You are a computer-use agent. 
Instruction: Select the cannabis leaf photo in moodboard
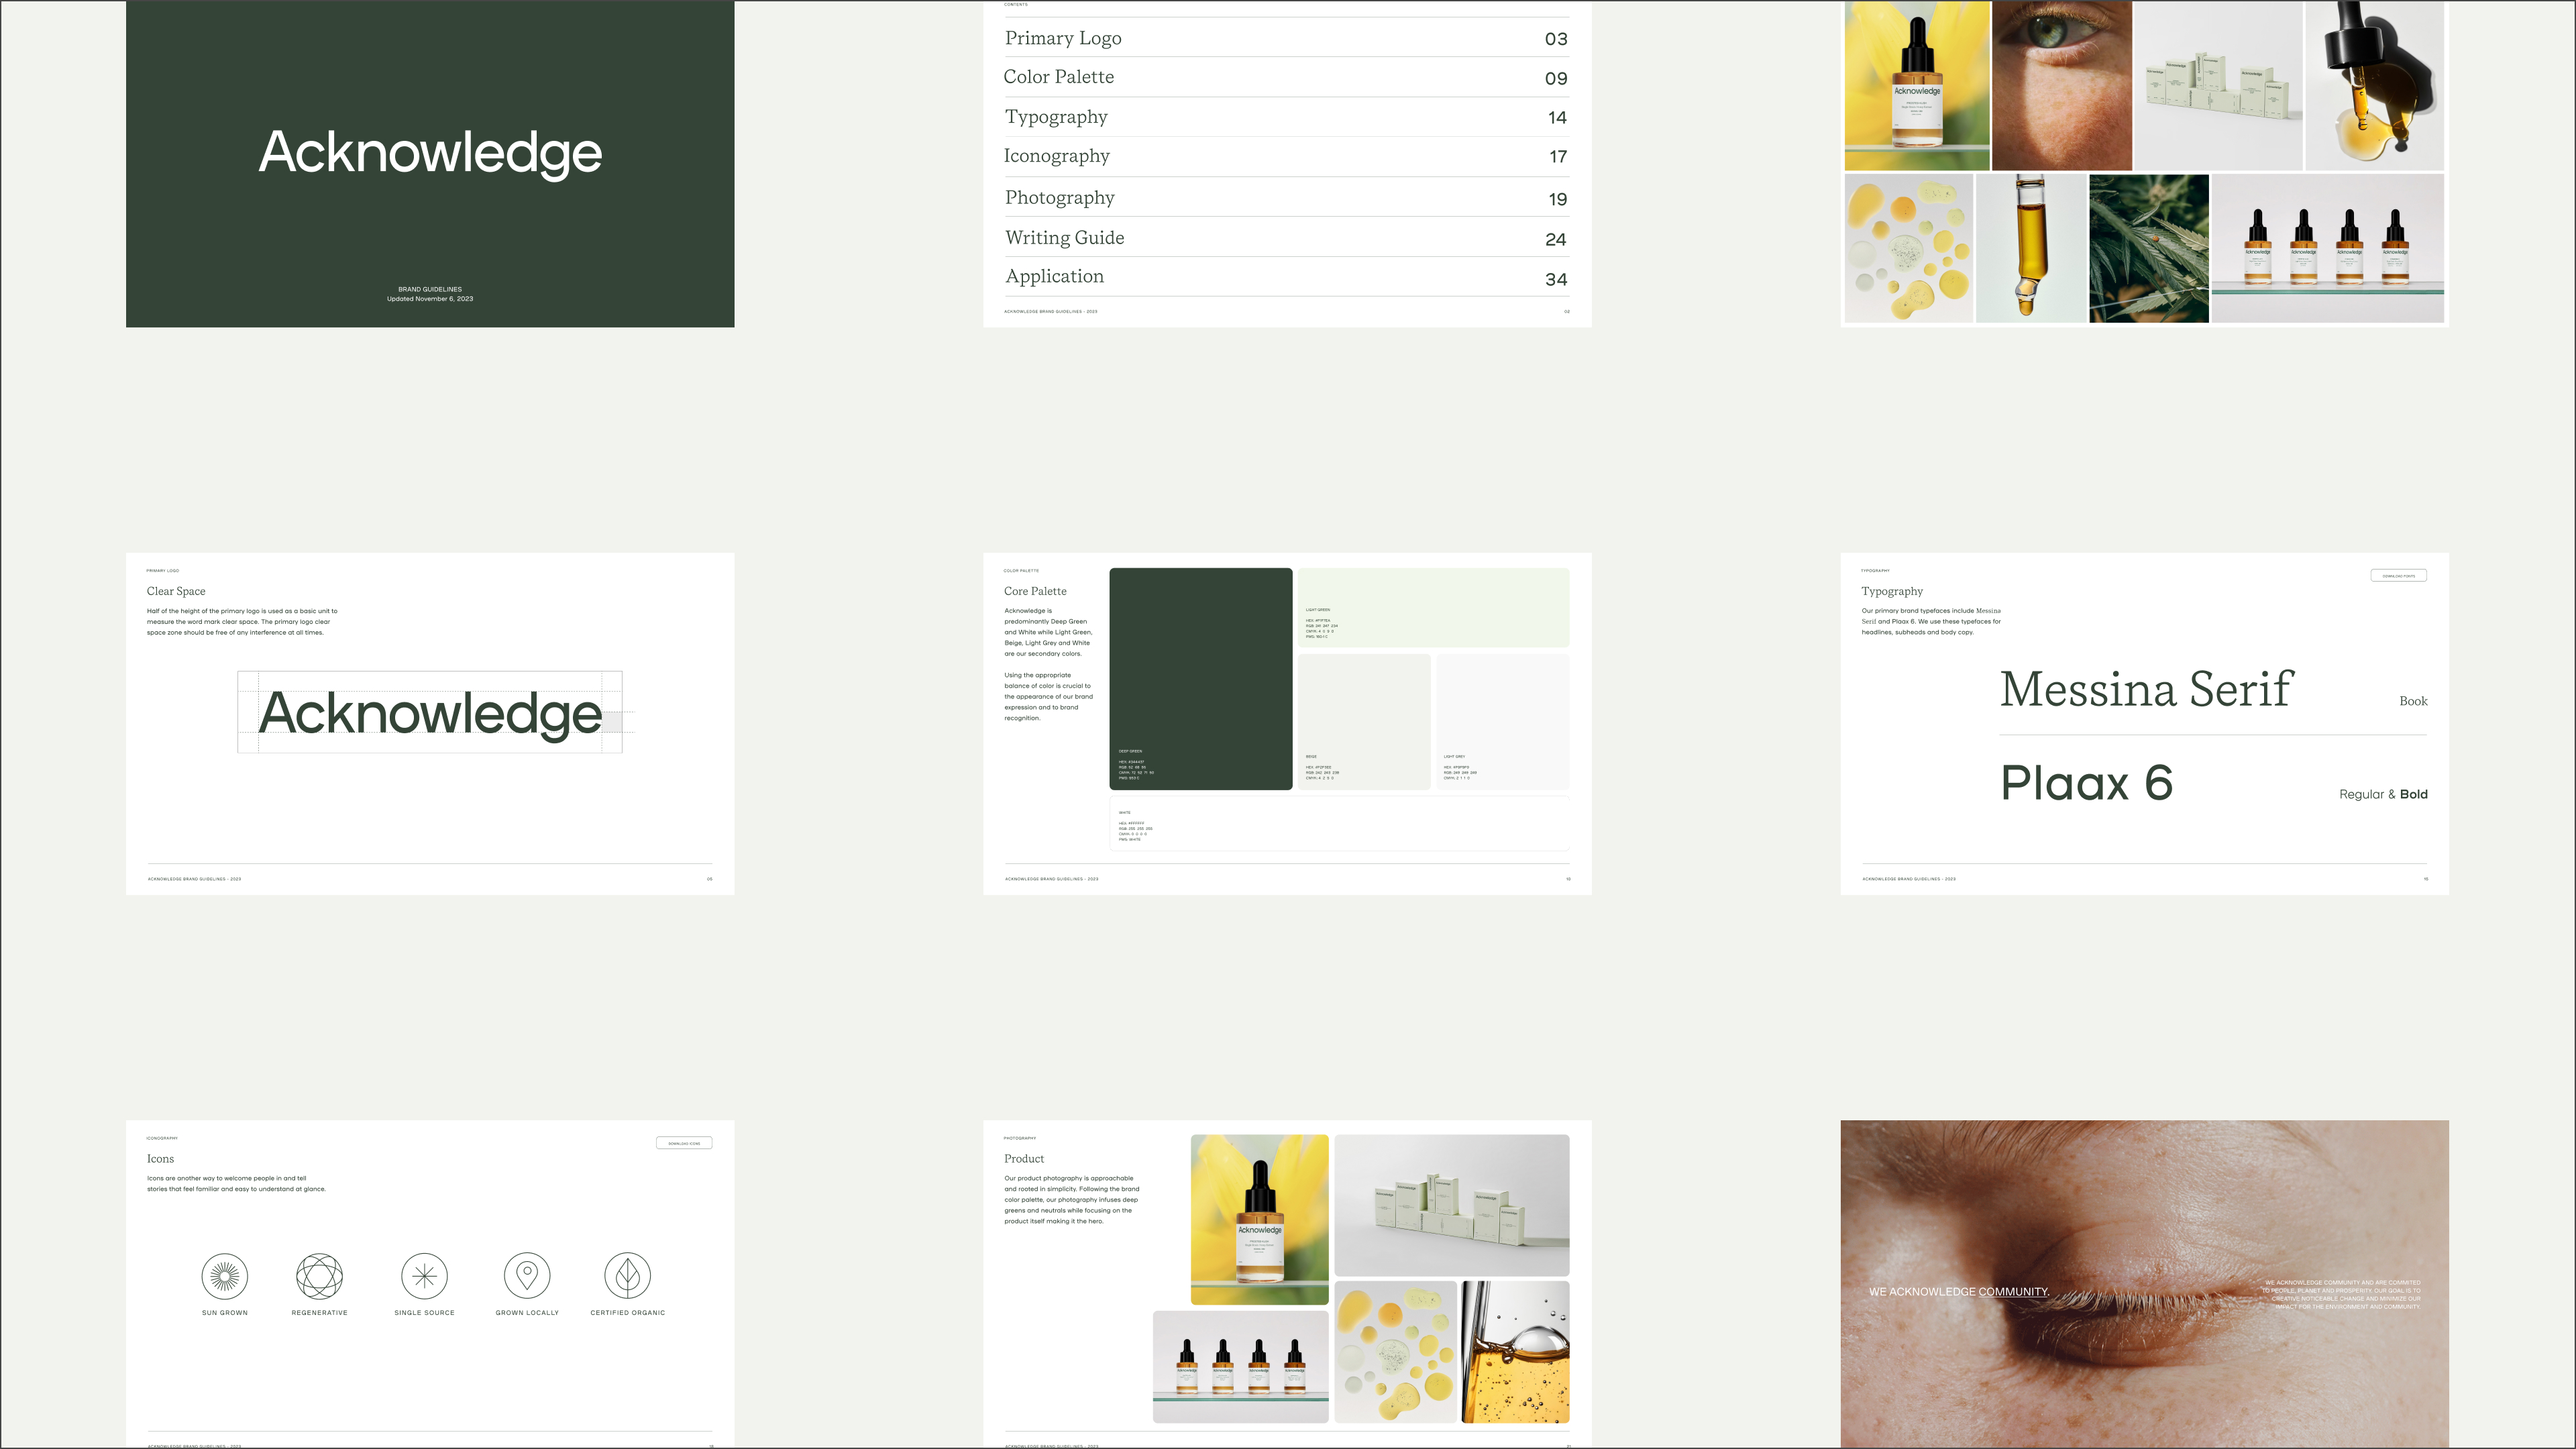[2148, 248]
